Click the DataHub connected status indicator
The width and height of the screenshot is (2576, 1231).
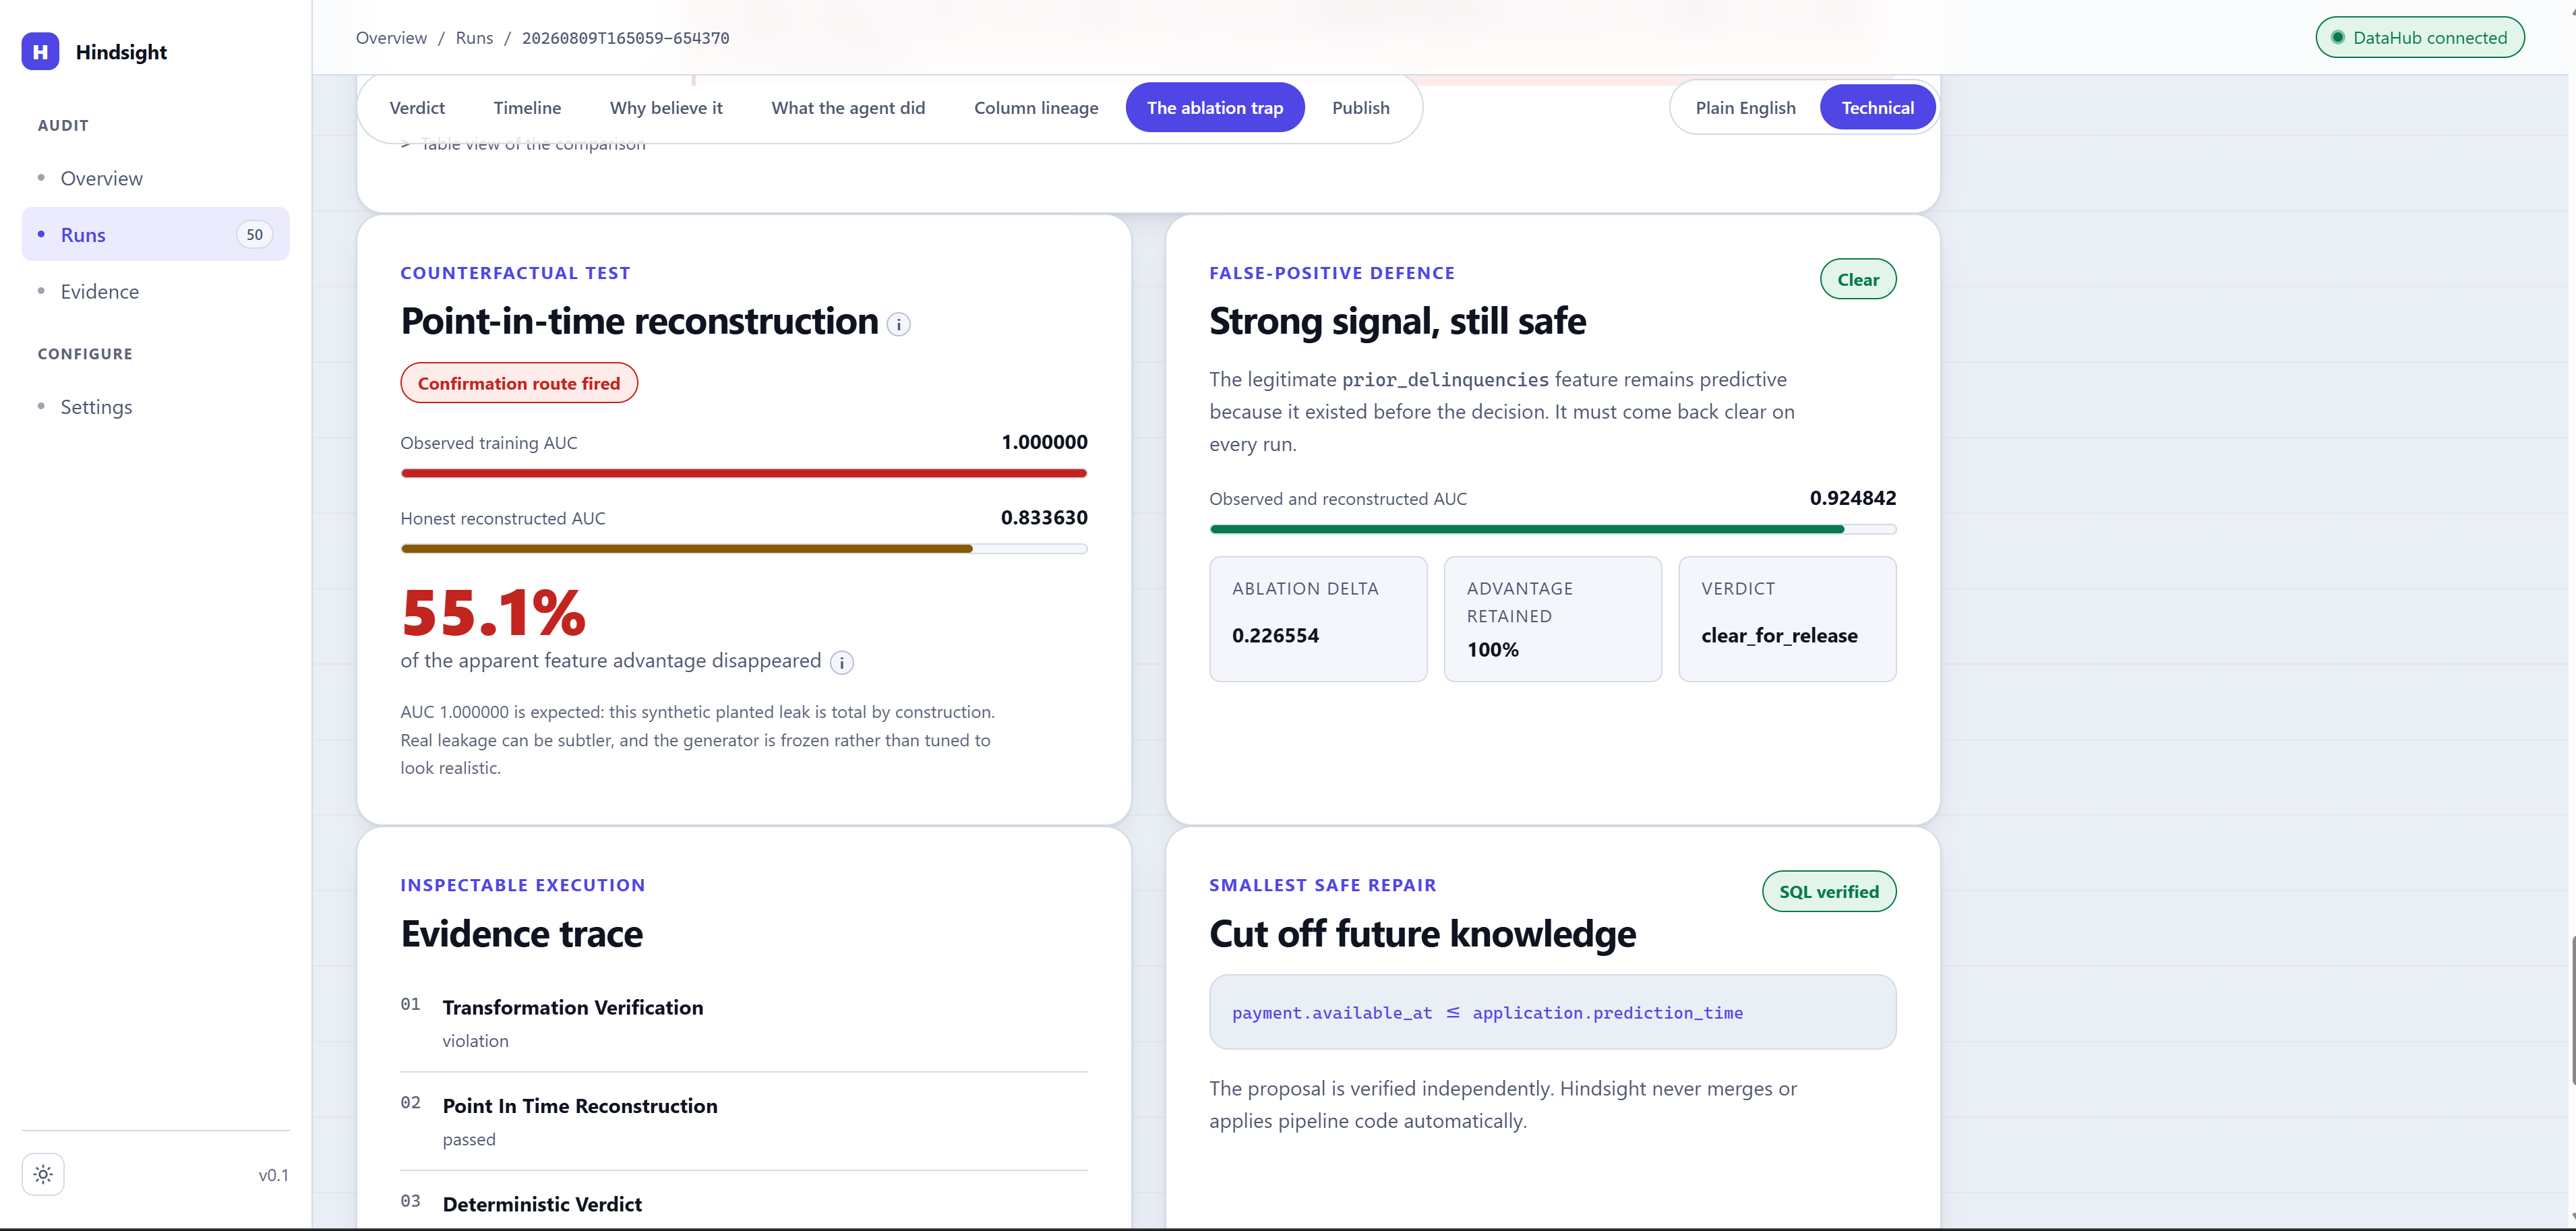[2419, 37]
